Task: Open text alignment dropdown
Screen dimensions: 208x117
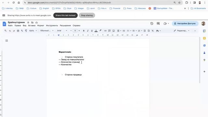Action: point(119,31)
